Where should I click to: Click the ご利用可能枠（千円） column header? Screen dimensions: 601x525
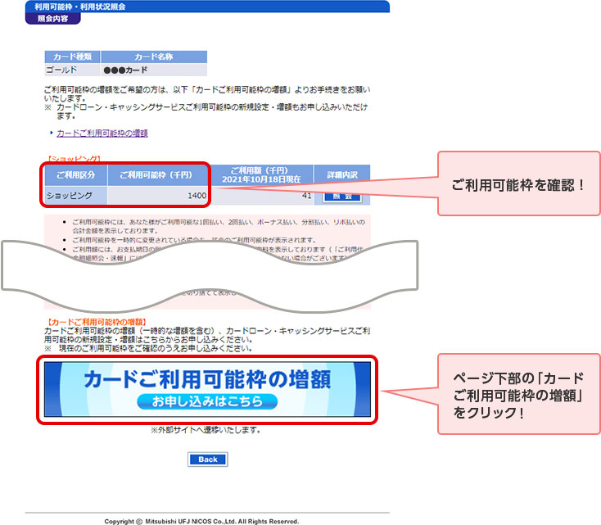point(157,174)
